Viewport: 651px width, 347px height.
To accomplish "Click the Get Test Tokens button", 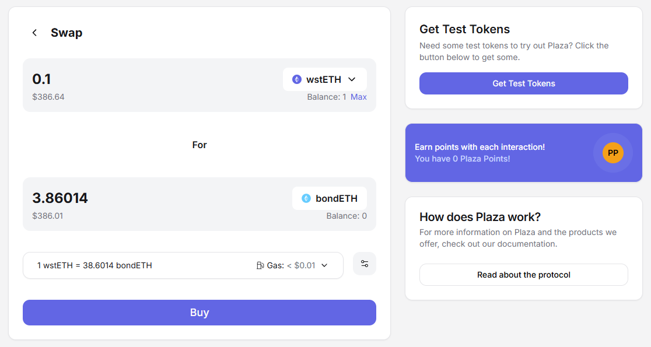I will coord(523,83).
